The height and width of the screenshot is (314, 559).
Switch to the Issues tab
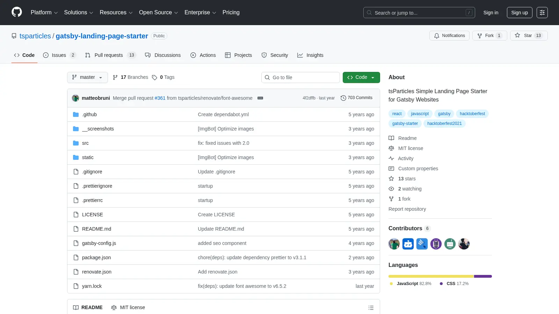59,55
